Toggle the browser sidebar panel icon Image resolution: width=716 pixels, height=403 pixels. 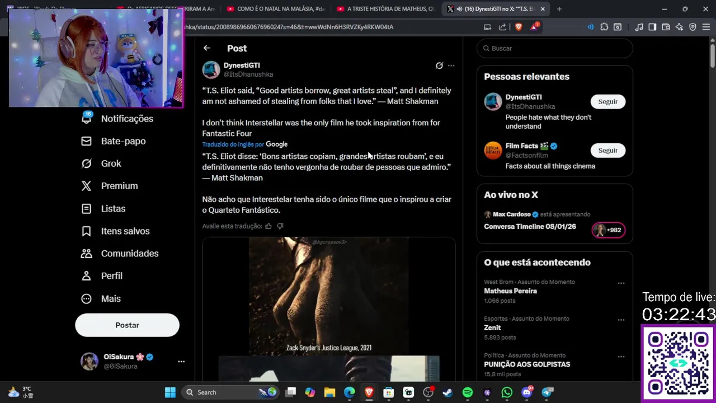pyautogui.click(x=652, y=27)
